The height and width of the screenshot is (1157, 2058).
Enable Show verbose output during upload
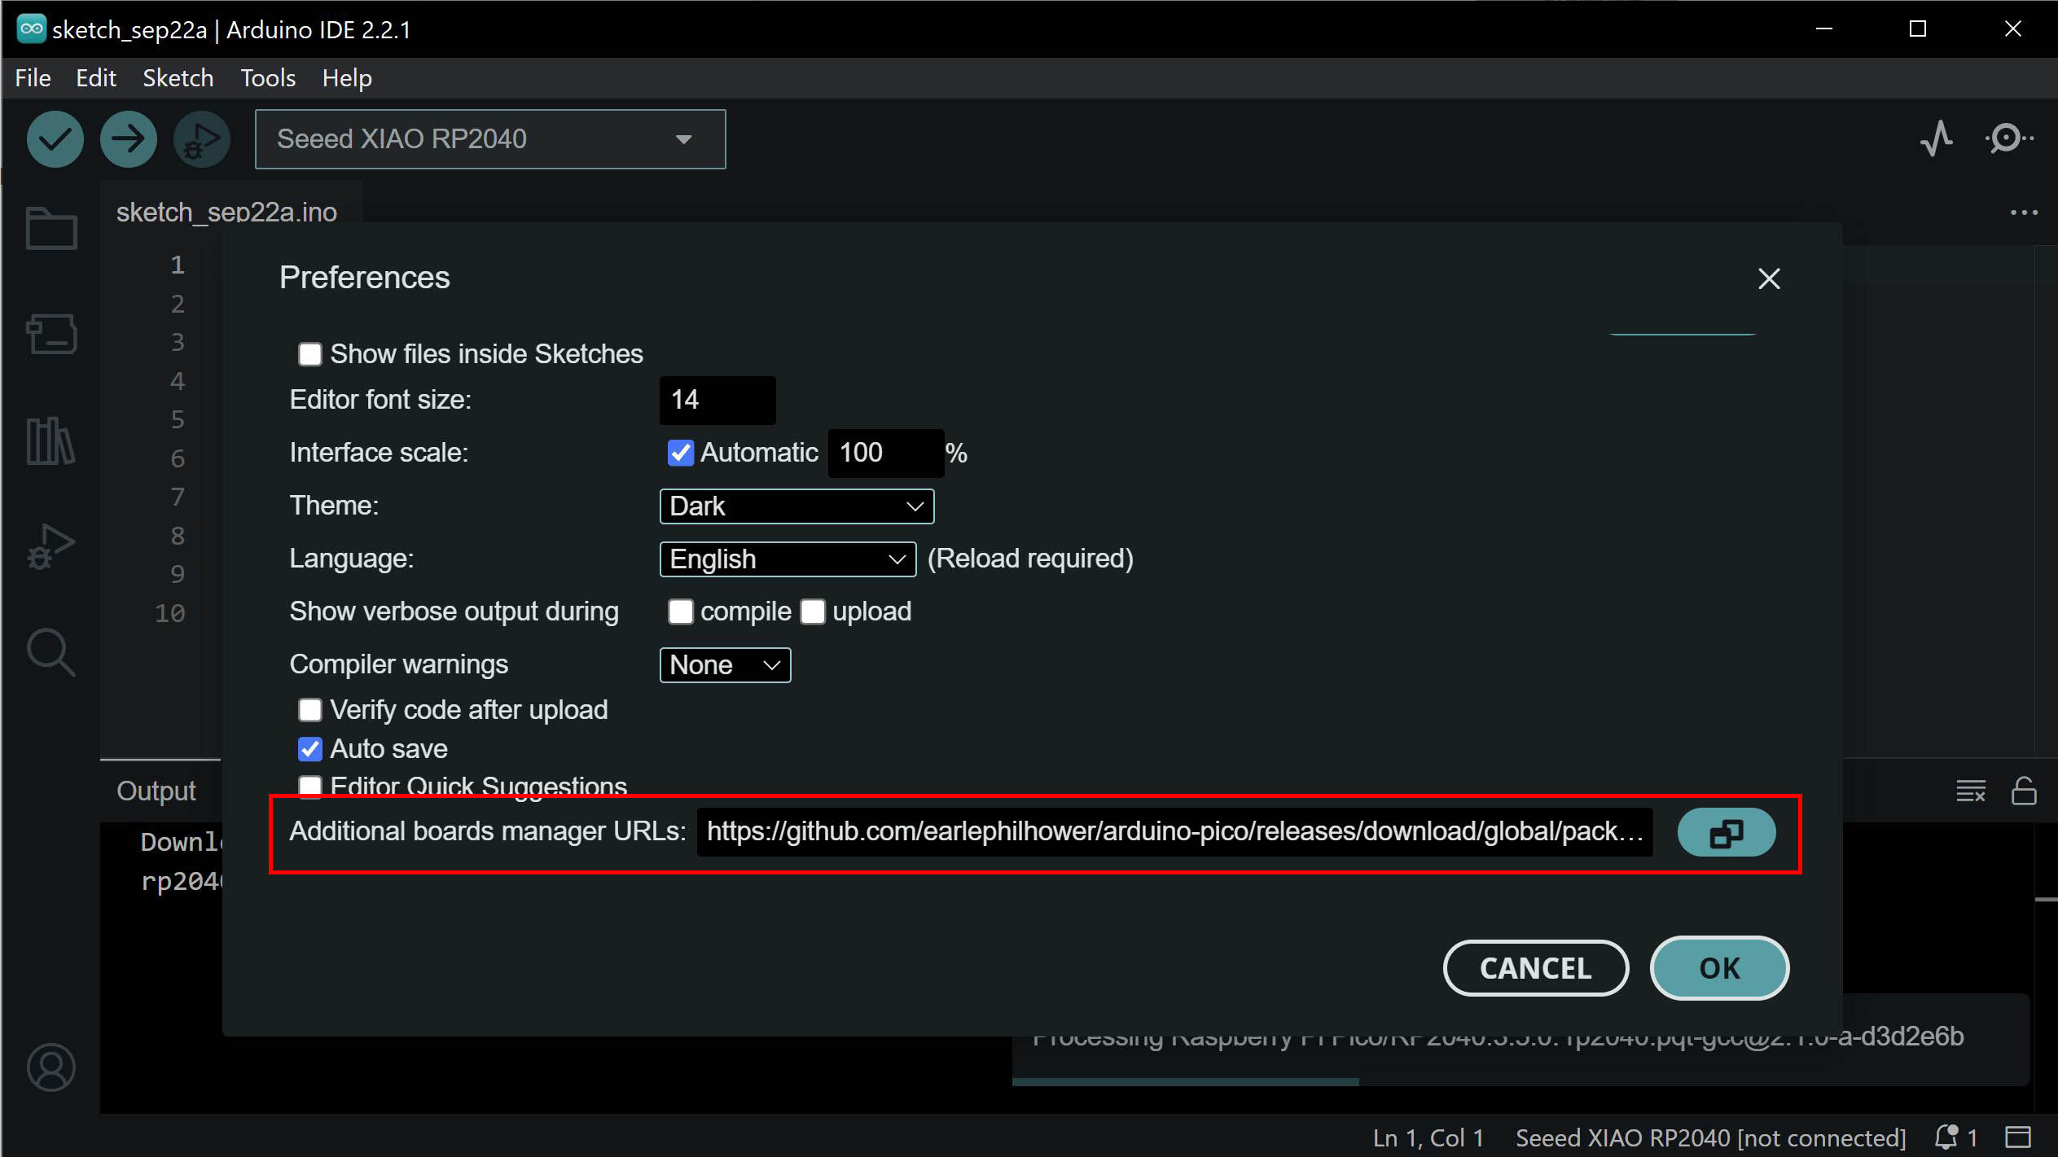coord(813,611)
